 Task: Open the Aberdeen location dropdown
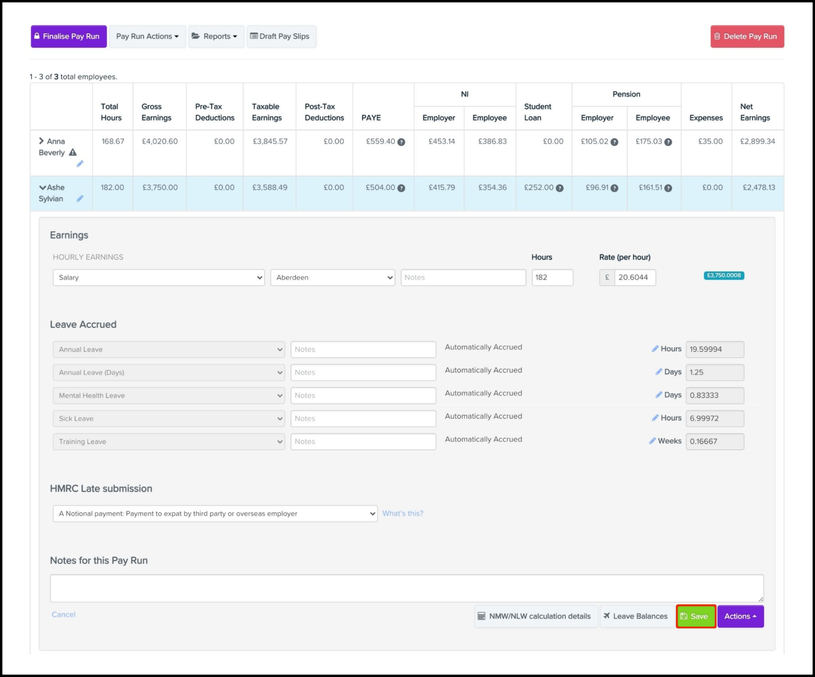[x=332, y=278]
